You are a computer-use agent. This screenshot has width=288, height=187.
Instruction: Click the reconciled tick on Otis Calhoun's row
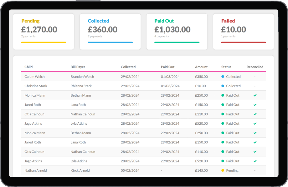tap(255, 114)
